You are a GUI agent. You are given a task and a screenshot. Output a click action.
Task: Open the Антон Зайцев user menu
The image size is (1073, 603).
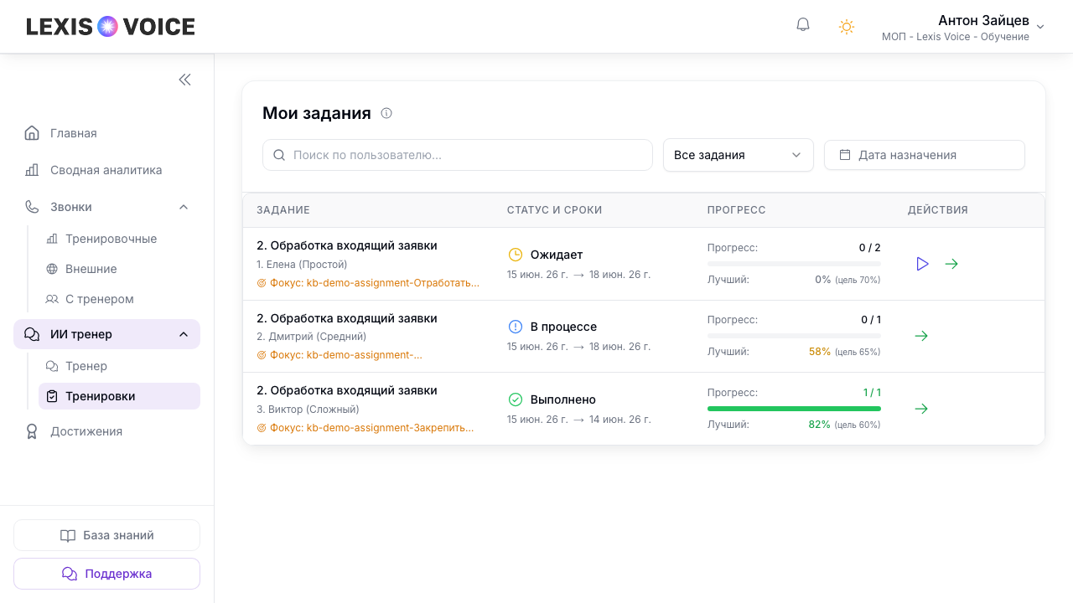pos(963,27)
